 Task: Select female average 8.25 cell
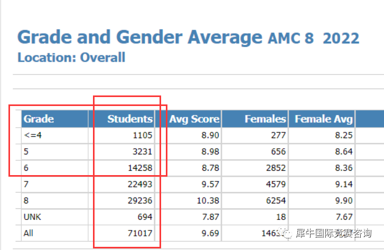pyautogui.click(x=344, y=135)
